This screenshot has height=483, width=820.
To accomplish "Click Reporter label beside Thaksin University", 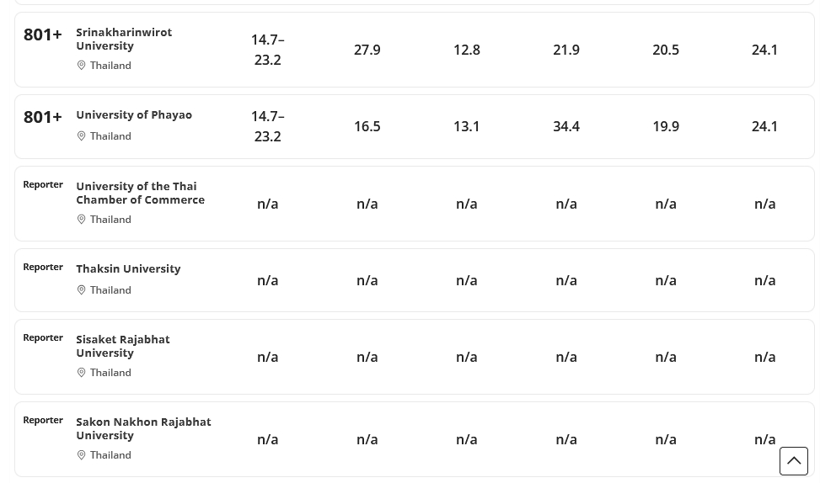I will pos(43,267).
